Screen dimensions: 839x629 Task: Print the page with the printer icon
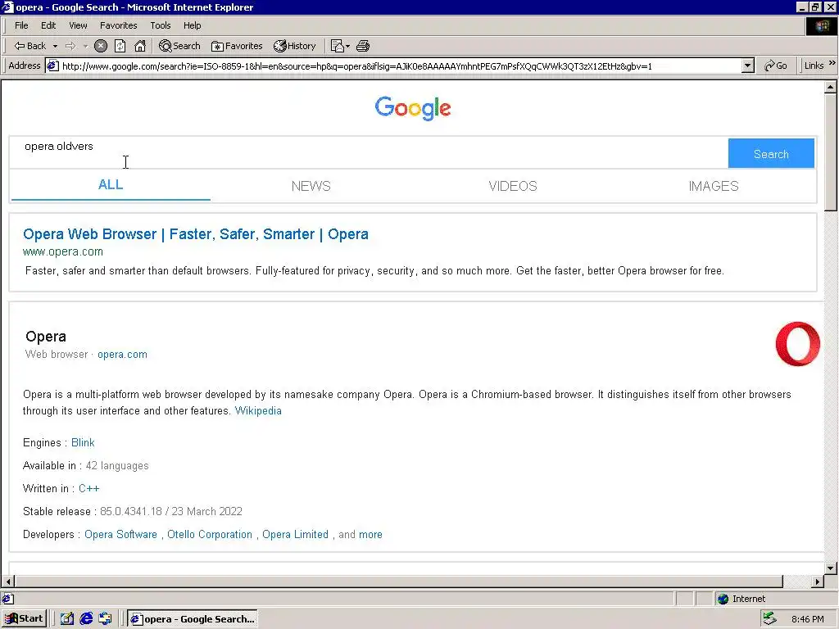point(363,46)
